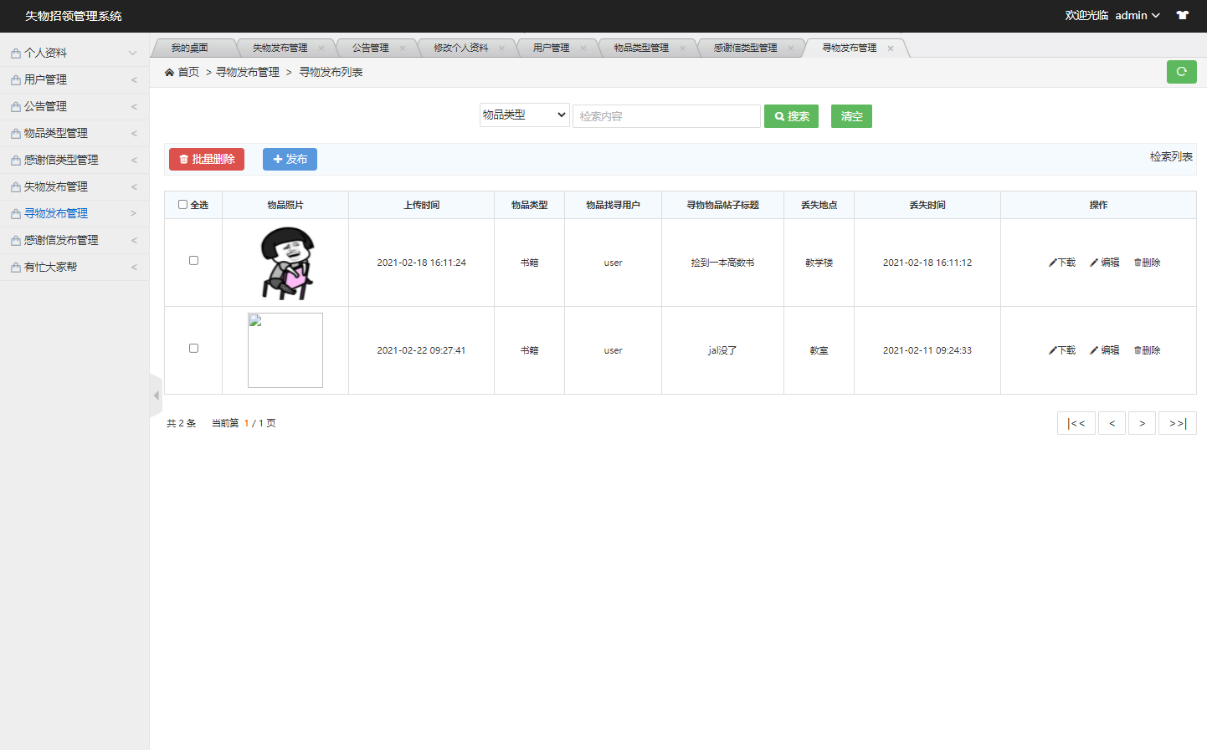Click the photo thumbnail of the first row
Image resolution: width=1207 pixels, height=750 pixels.
(x=285, y=262)
